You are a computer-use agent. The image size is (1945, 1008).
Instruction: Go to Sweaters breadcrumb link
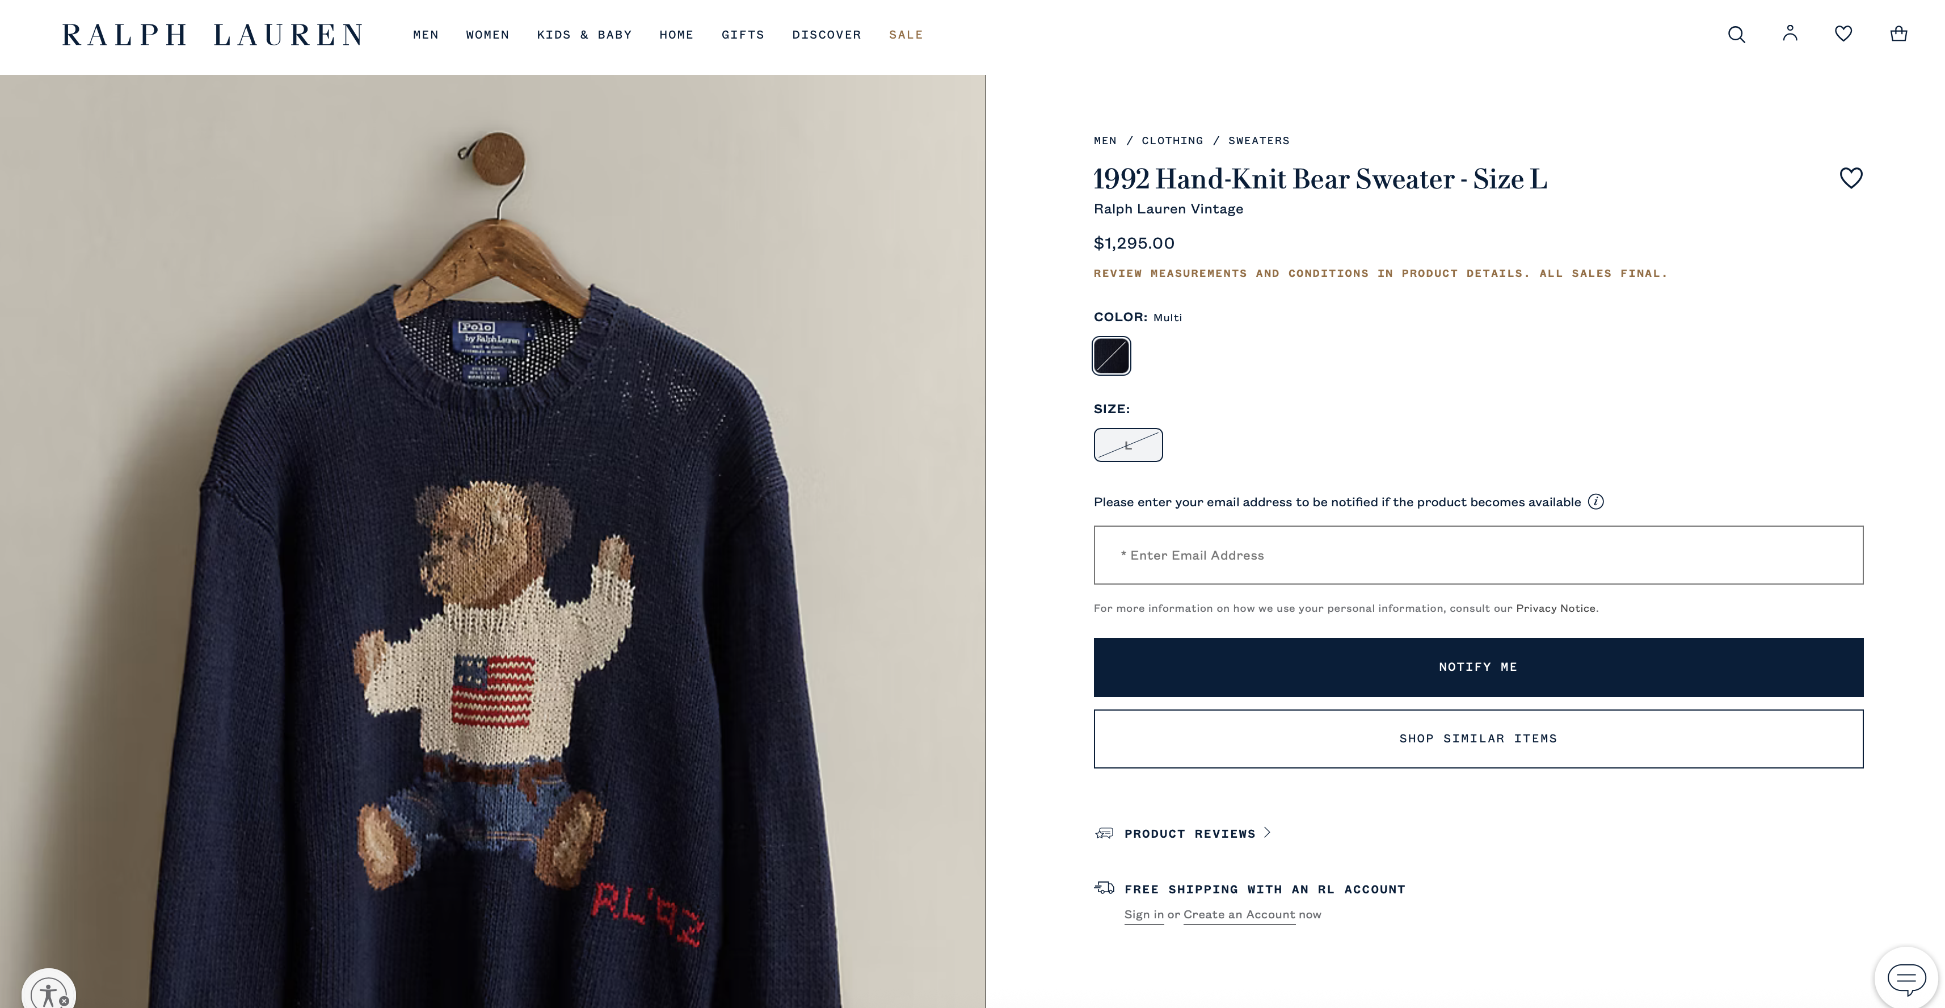pos(1258,141)
